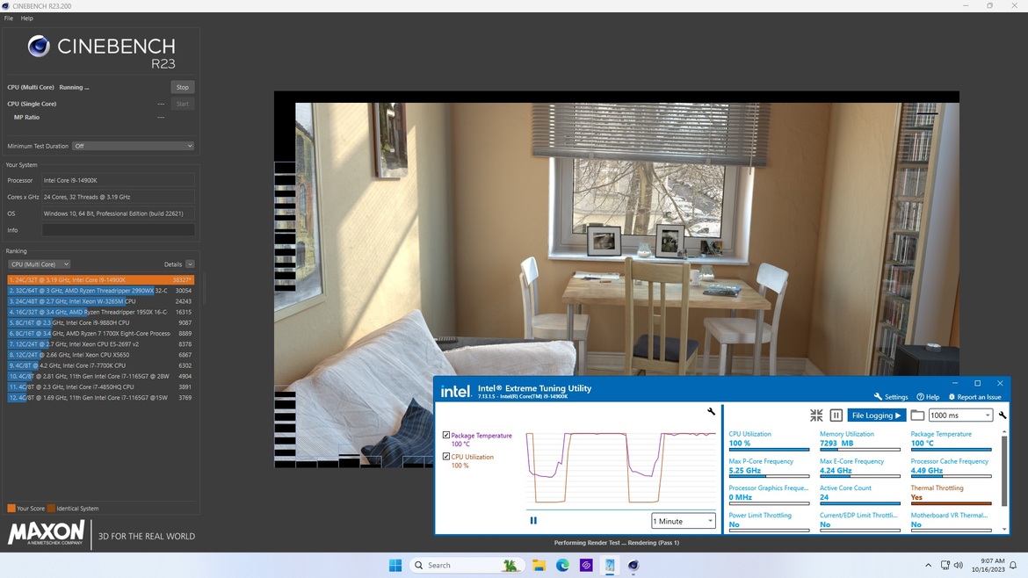The height and width of the screenshot is (578, 1028).
Task: Open Cinebench Help menu
Action: [27, 18]
